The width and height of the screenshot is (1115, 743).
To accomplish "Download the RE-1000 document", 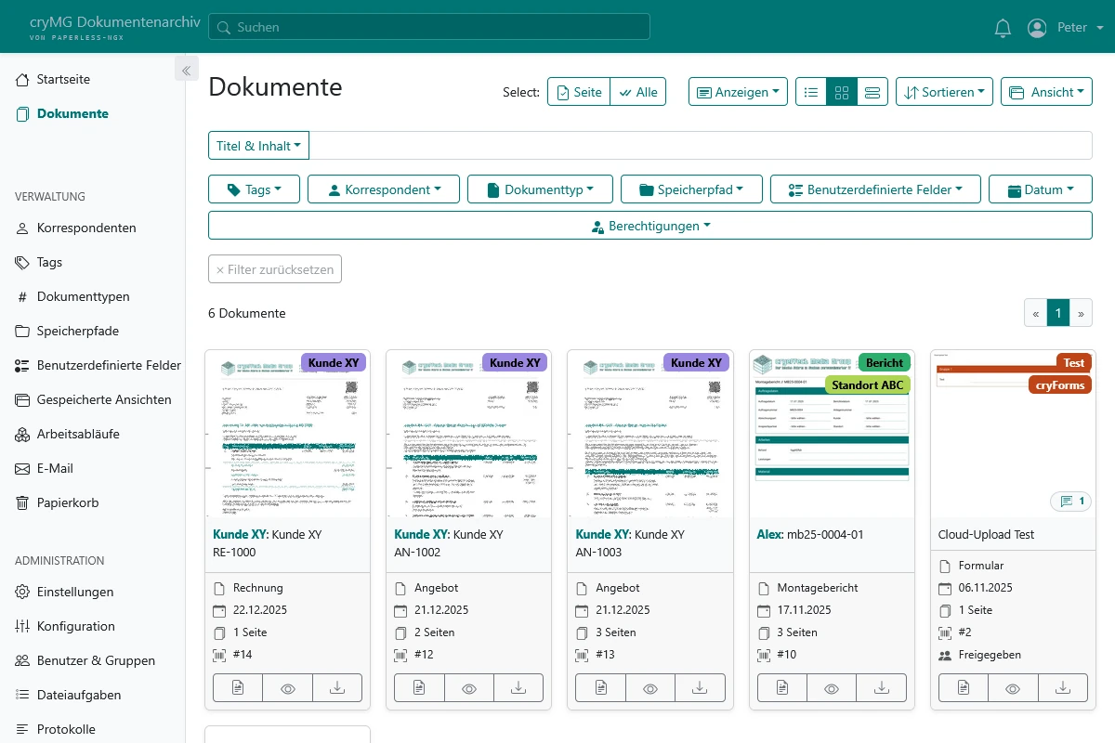I will point(336,687).
